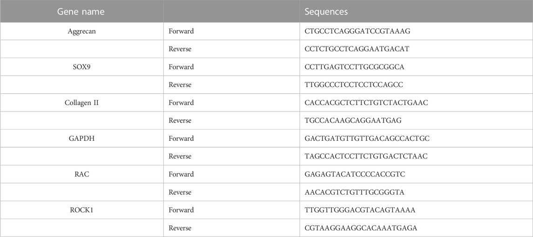The width and height of the screenshot is (533, 237).
Task: Select the Collagen II gene cell
Action: 81,103
